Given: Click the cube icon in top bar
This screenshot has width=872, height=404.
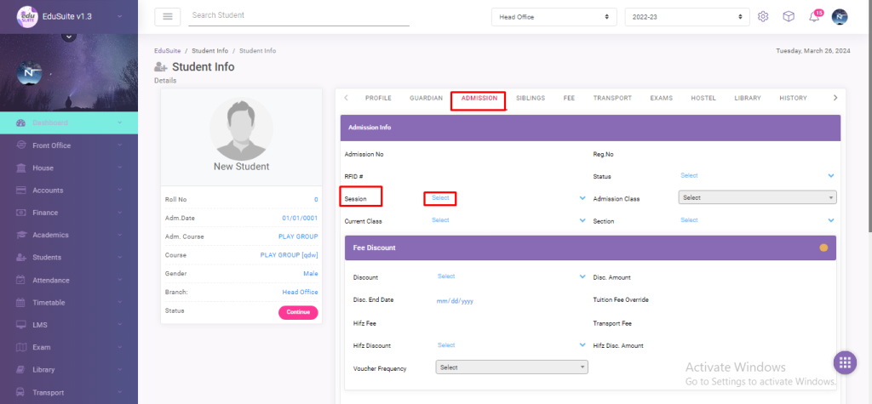Looking at the screenshot, I should [789, 17].
